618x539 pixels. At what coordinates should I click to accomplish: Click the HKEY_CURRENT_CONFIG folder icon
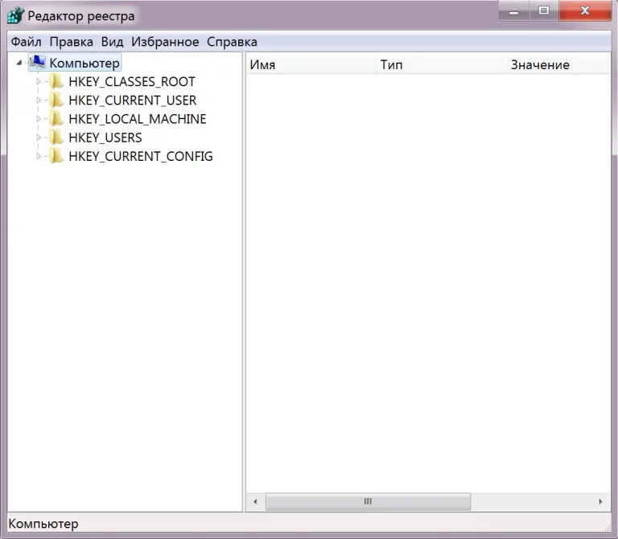coord(56,156)
